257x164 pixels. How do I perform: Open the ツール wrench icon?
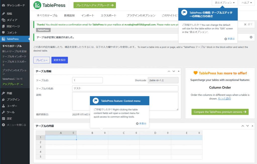click(x=3, y=112)
